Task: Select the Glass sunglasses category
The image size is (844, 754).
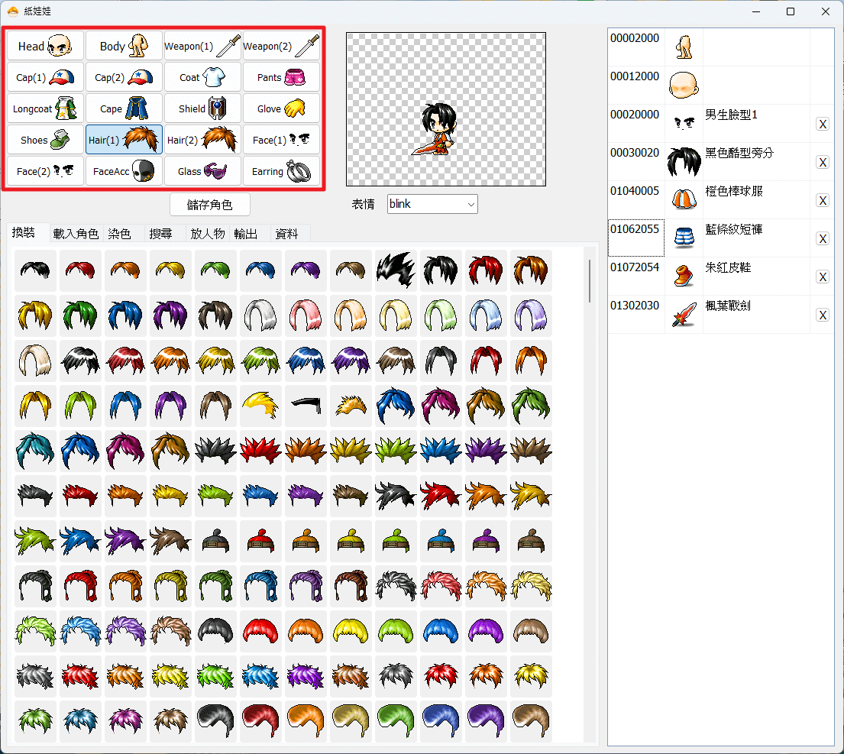Action: 202,171
